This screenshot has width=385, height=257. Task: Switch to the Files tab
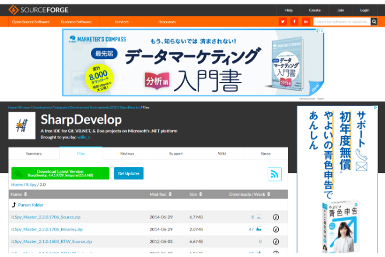click(80, 154)
